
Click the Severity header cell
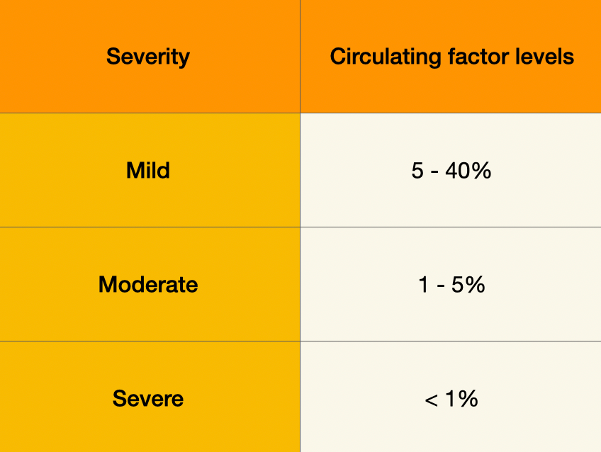point(148,57)
